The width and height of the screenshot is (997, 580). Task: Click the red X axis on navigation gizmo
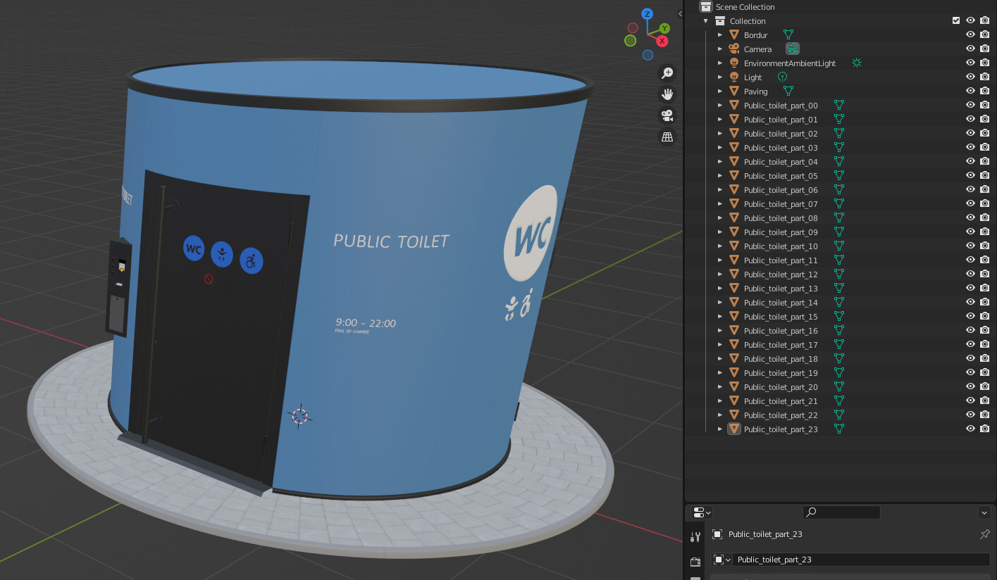662,42
